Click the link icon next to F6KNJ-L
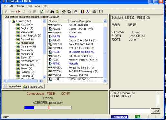The width and height of the screenshot is (166, 120). [50, 75]
